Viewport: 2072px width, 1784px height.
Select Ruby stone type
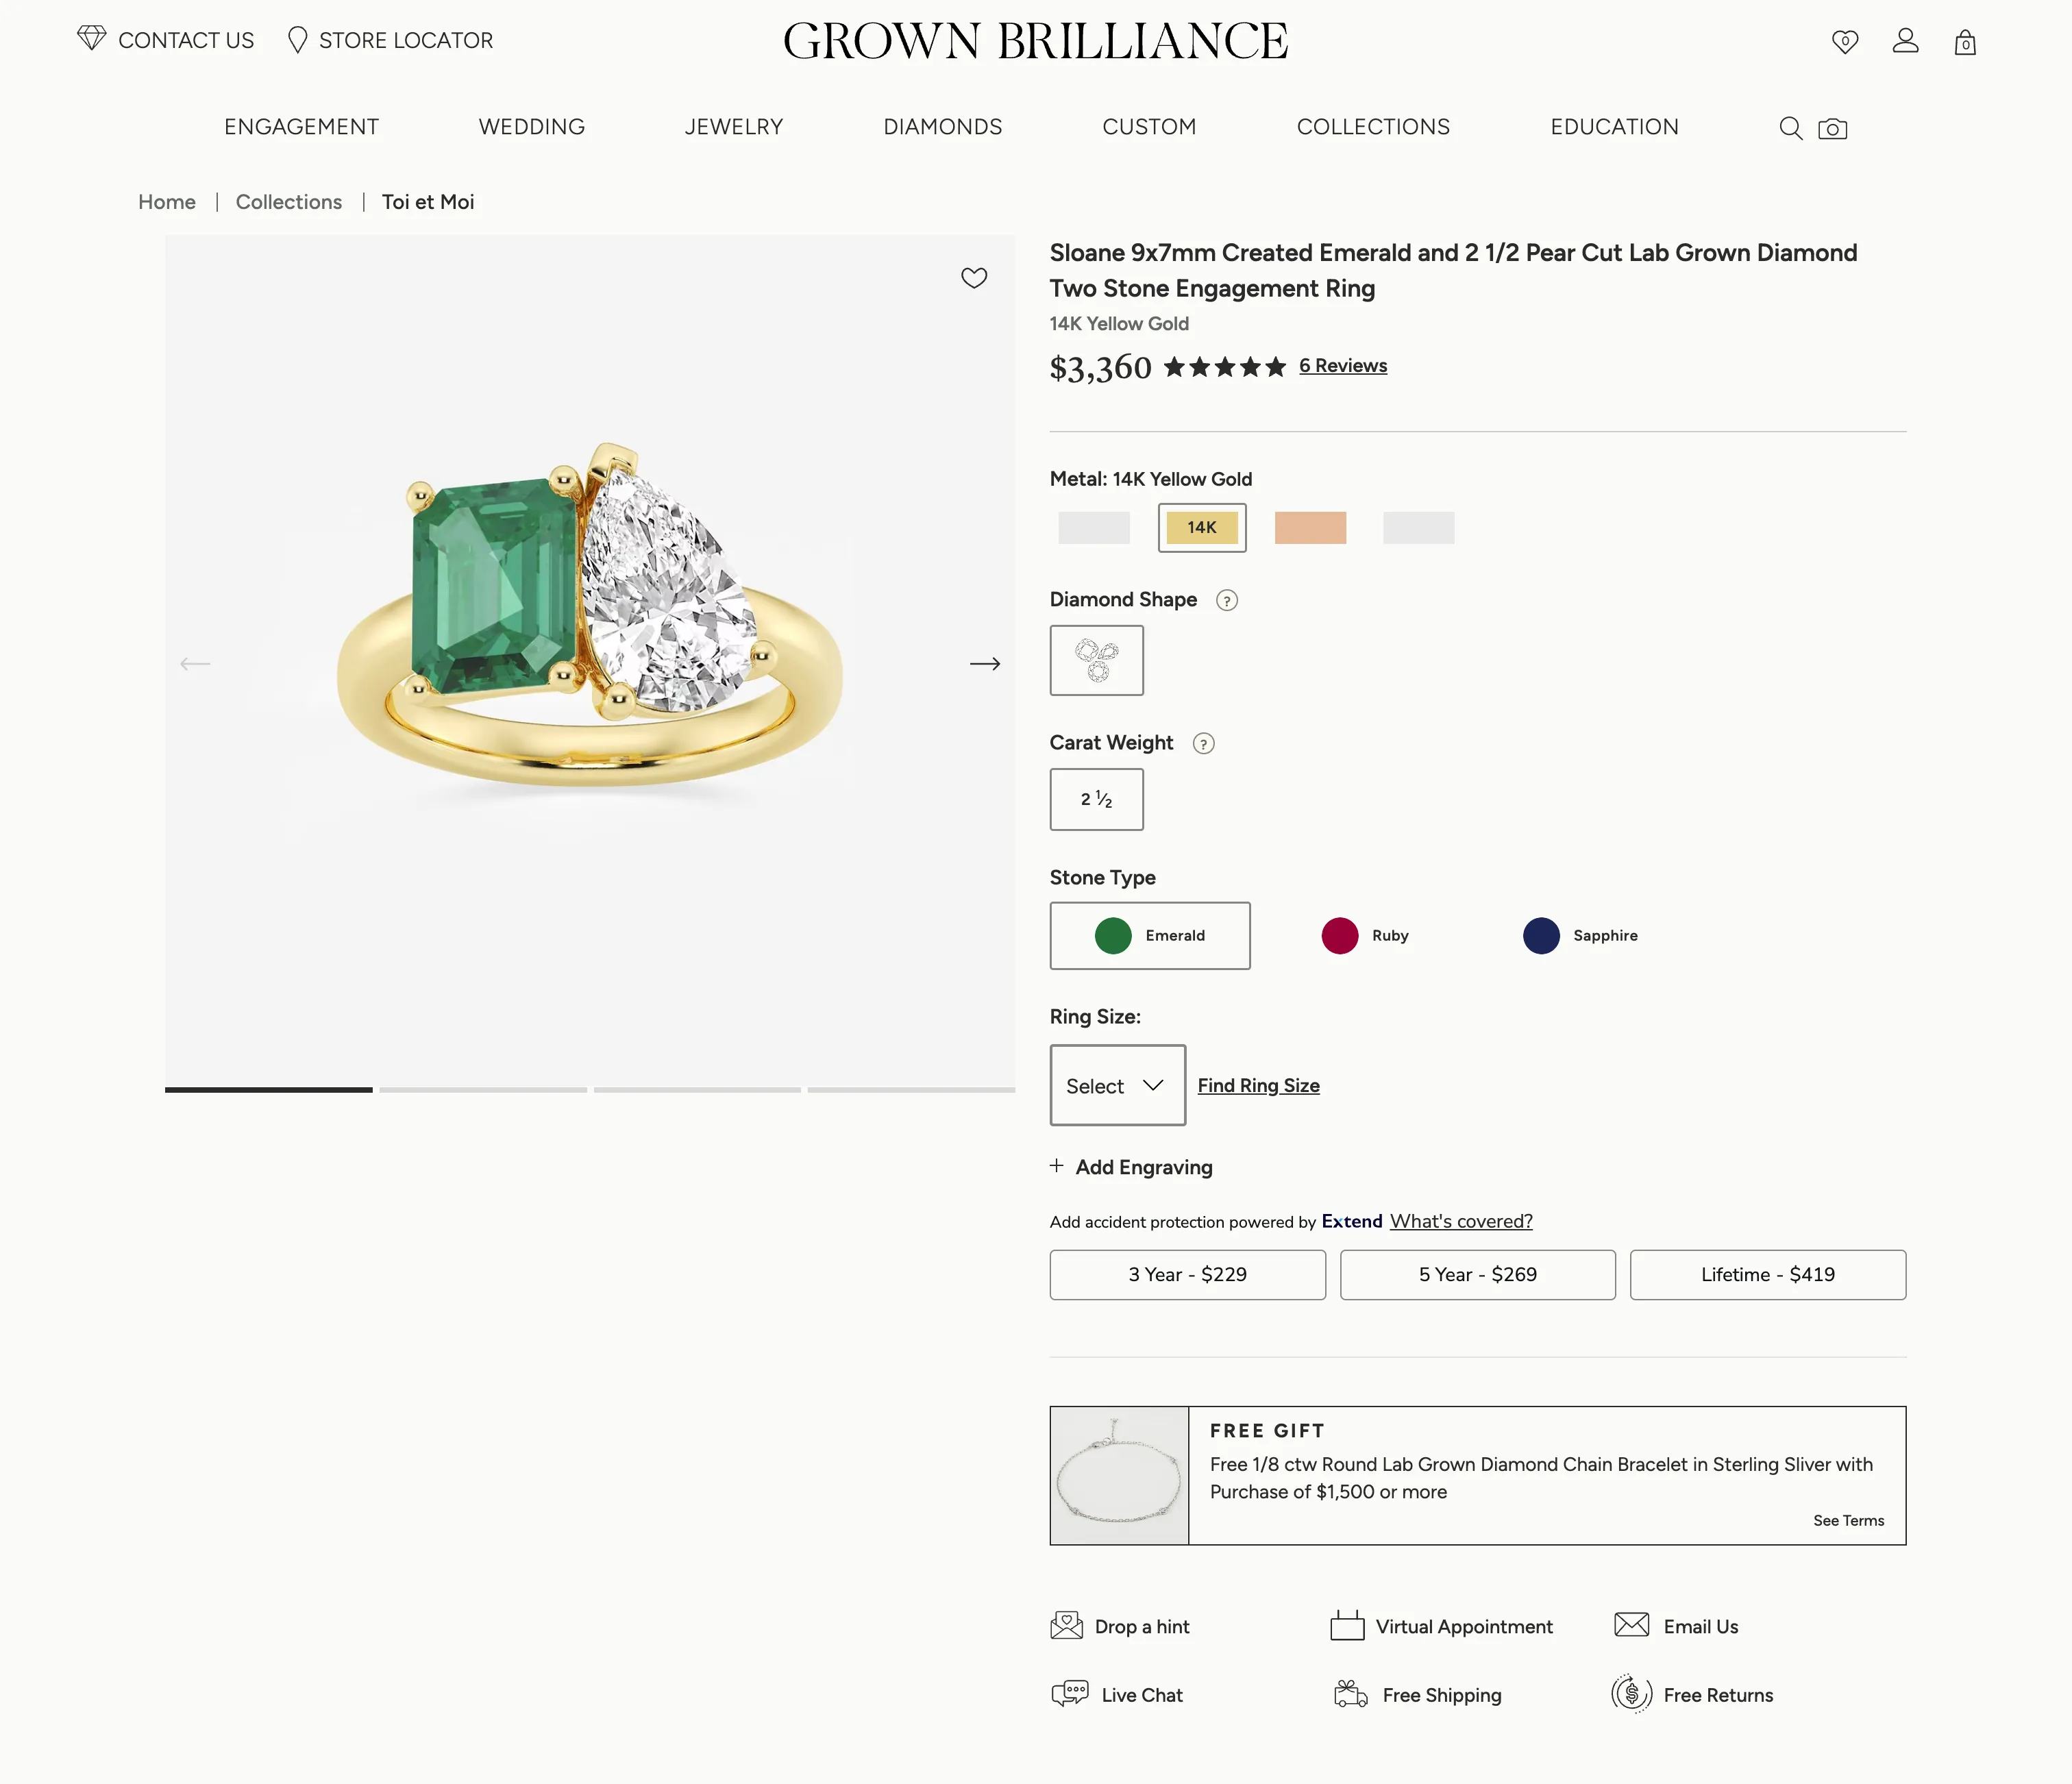(1365, 936)
